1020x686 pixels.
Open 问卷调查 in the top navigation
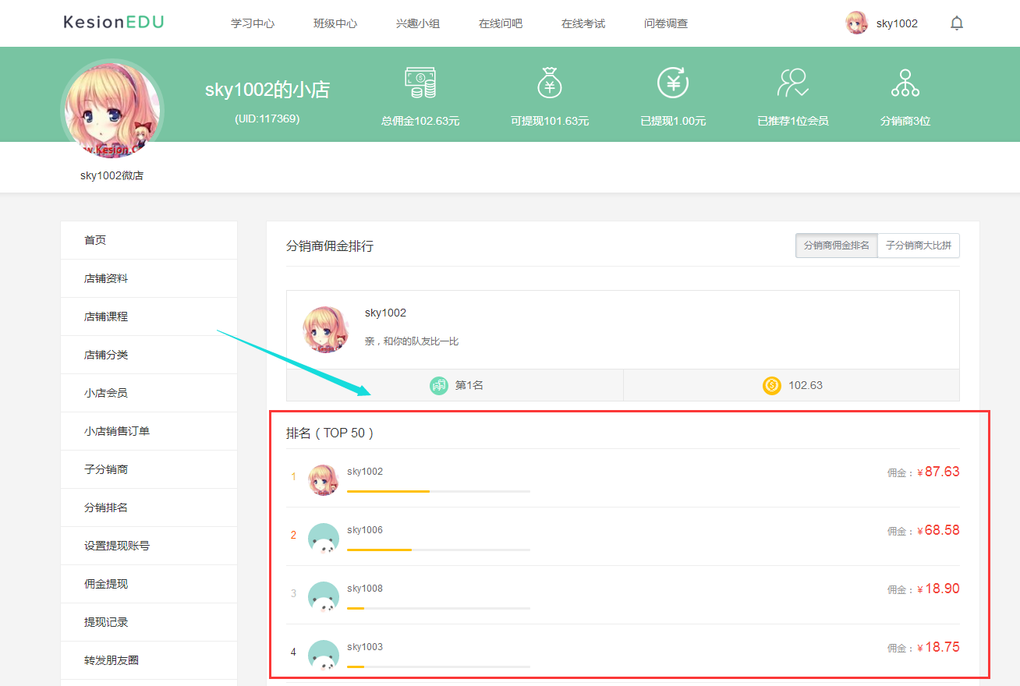point(665,23)
